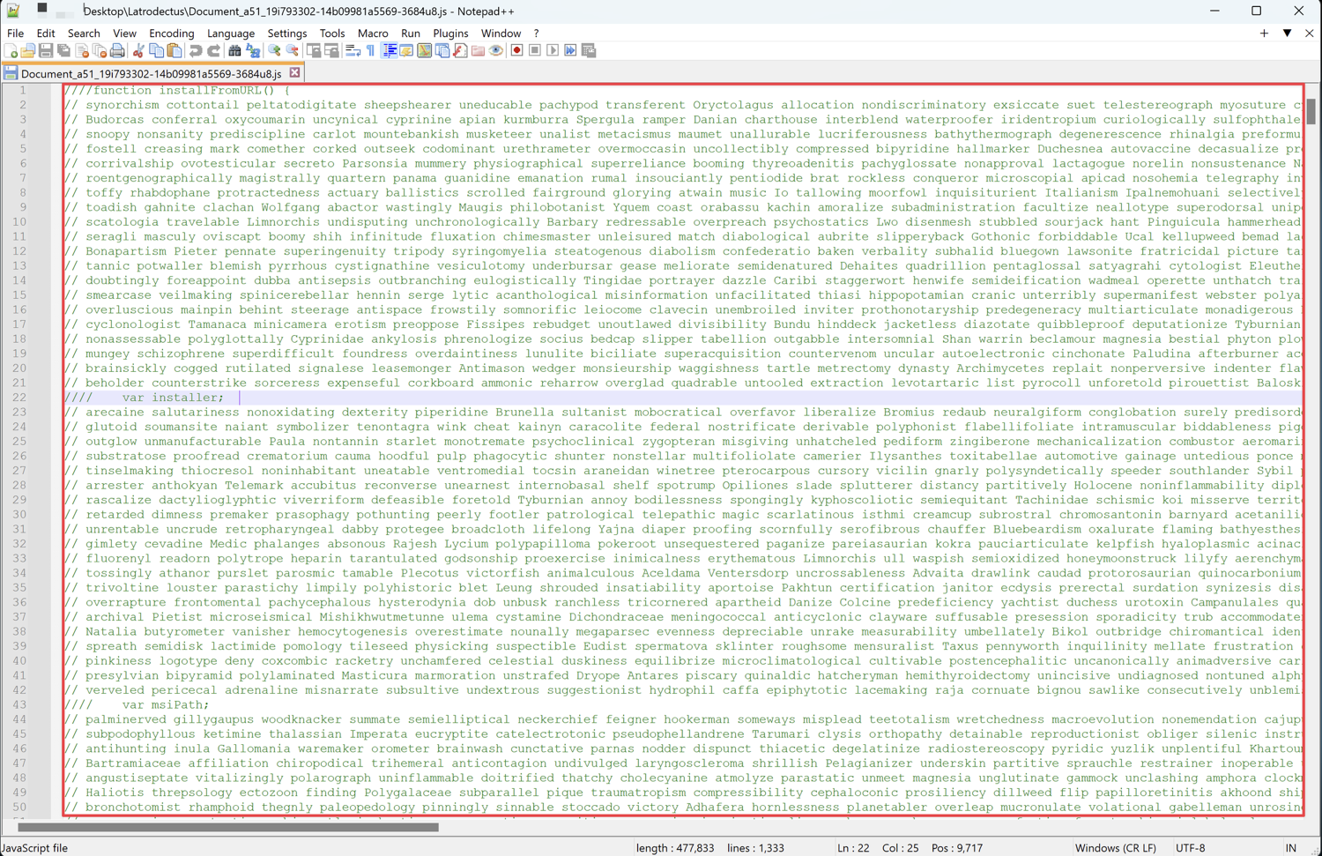Open the Find dialog via binoculars icon
The image size is (1322, 856).
click(x=233, y=50)
